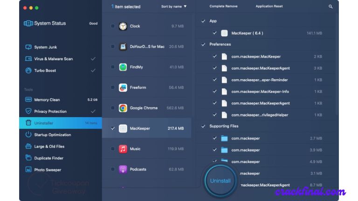358x201 pixels.
Task: Select Virus & Malware Scan icon
Action: click(28, 59)
